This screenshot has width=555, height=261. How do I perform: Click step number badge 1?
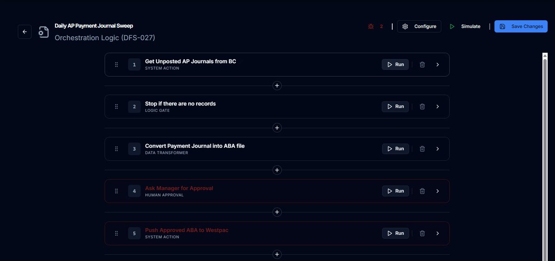pos(134,65)
